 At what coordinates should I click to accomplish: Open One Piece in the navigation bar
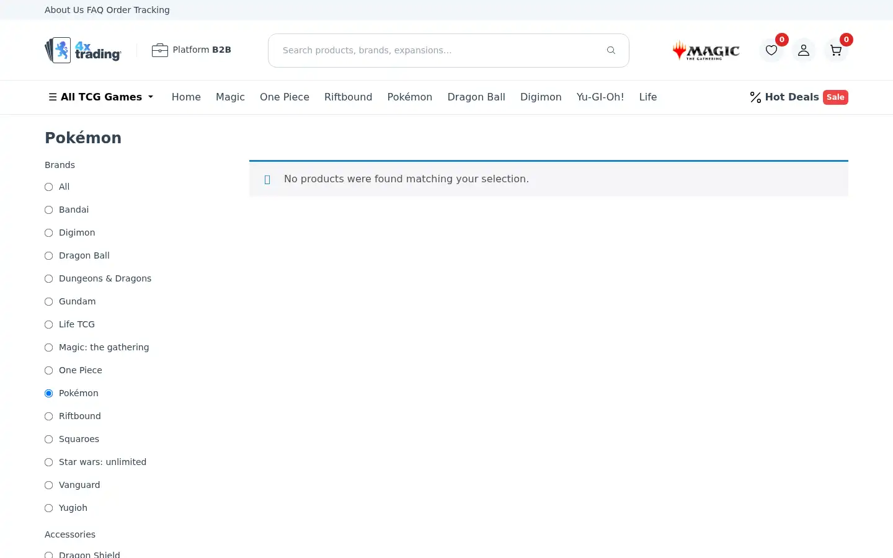tap(285, 97)
